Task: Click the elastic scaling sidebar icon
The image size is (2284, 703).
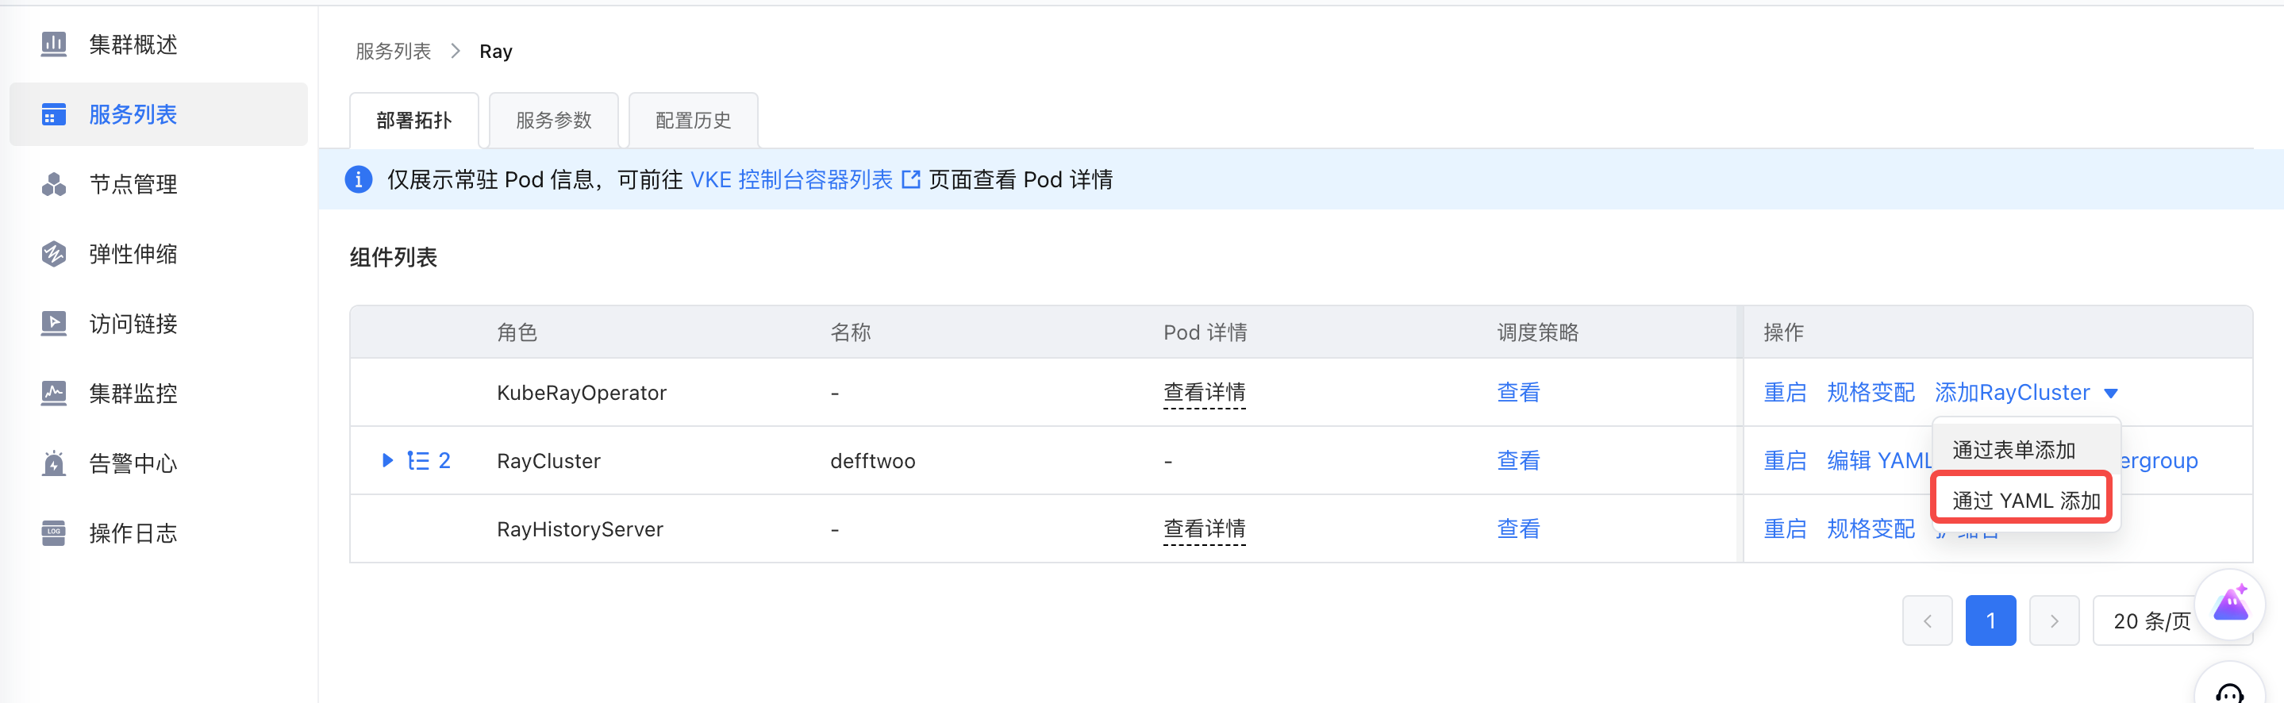Action: [54, 255]
